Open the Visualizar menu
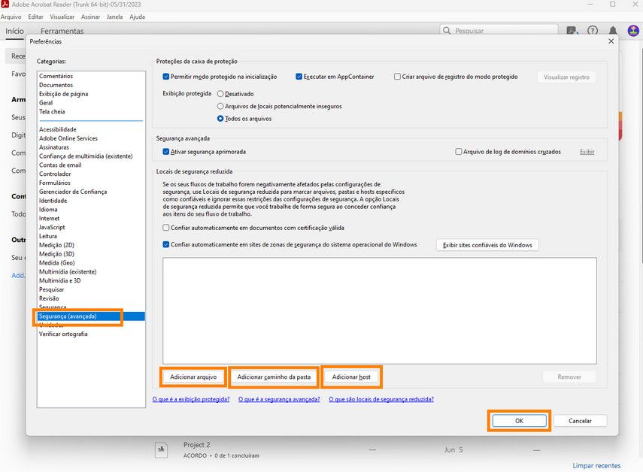The image size is (643, 472). (62, 17)
